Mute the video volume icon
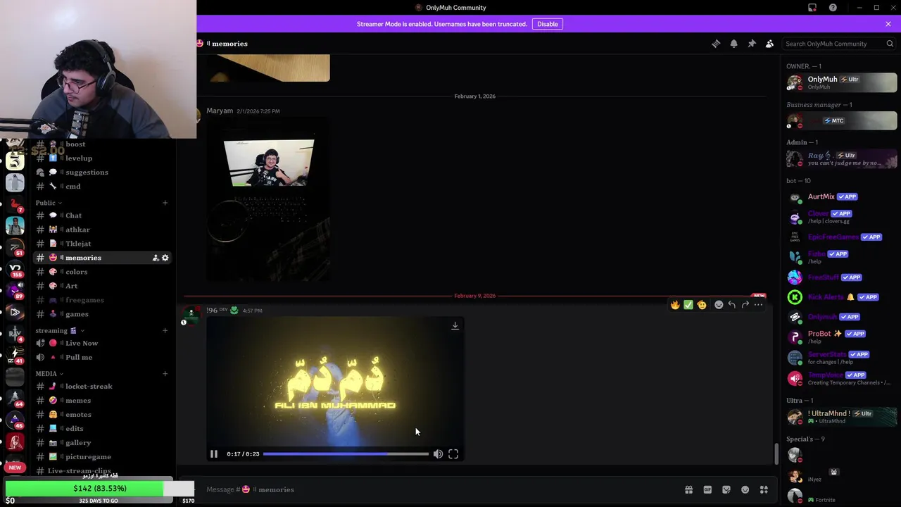The width and height of the screenshot is (901, 507). coord(438,454)
